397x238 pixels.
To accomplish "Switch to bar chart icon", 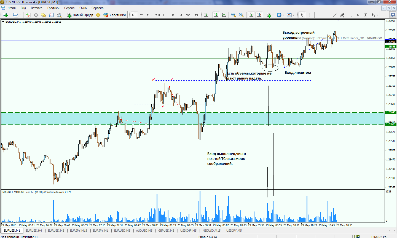I will click(x=206, y=15).
